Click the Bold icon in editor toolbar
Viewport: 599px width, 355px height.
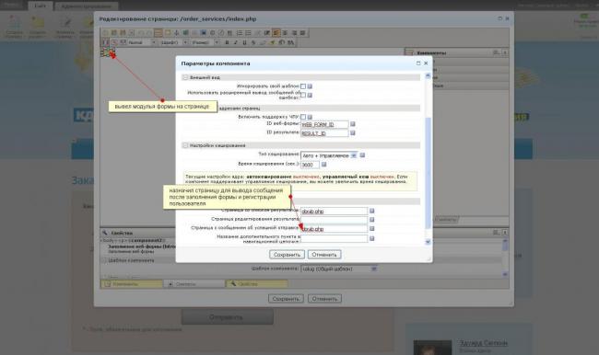227,42
